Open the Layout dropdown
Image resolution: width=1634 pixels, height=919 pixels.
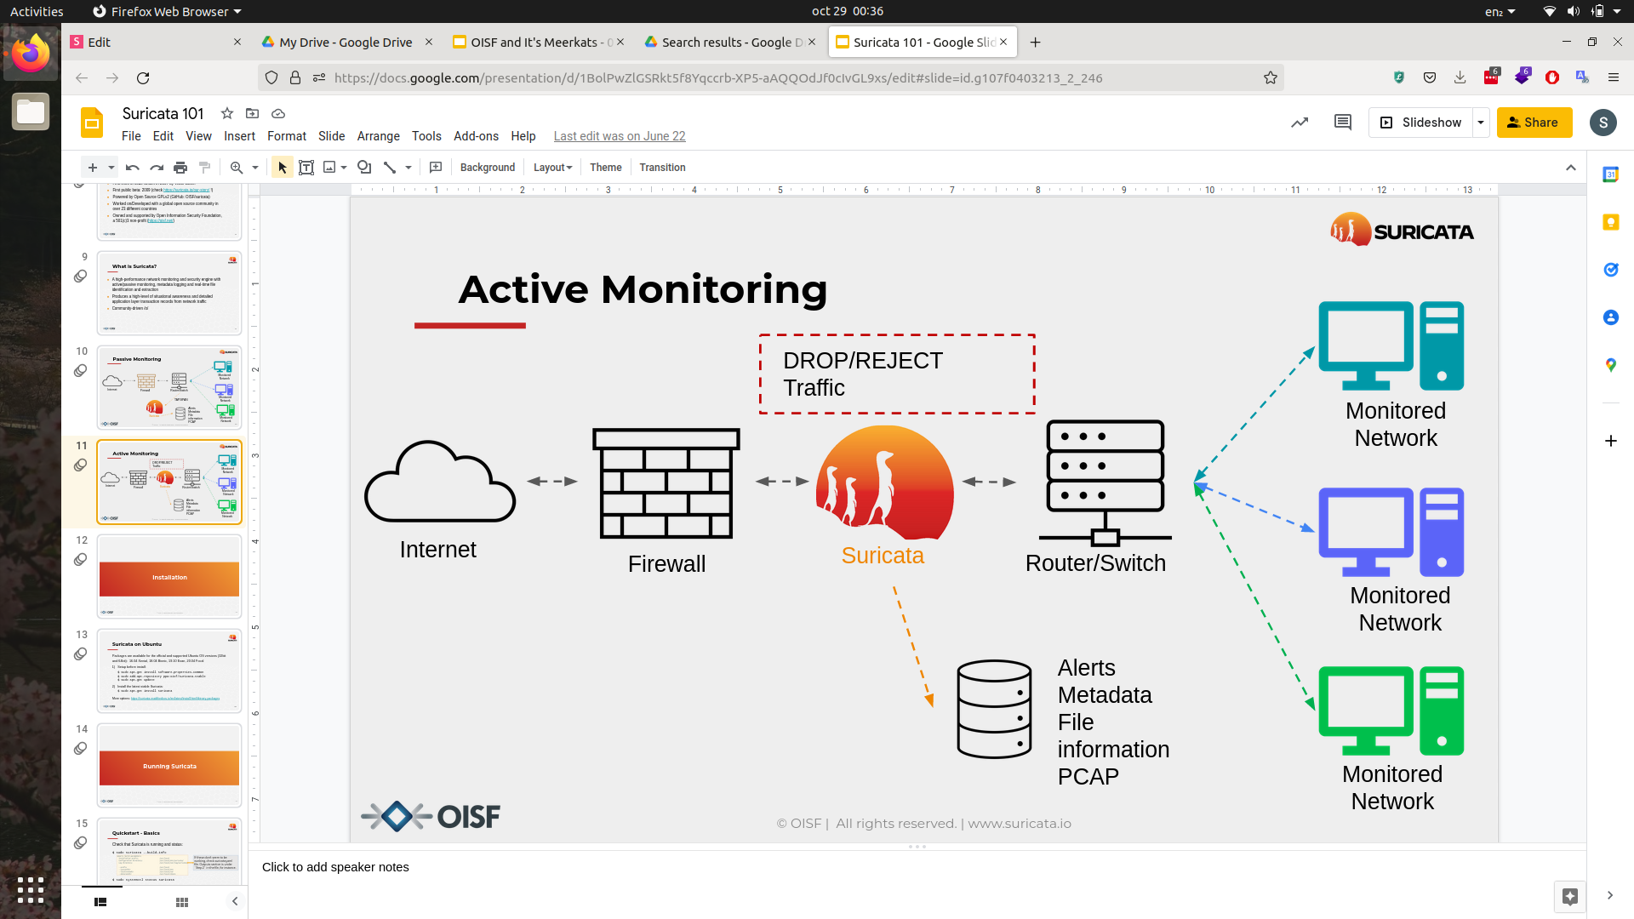pos(552,168)
